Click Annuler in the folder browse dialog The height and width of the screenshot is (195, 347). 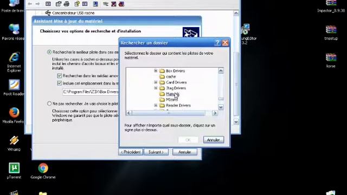[214, 140]
